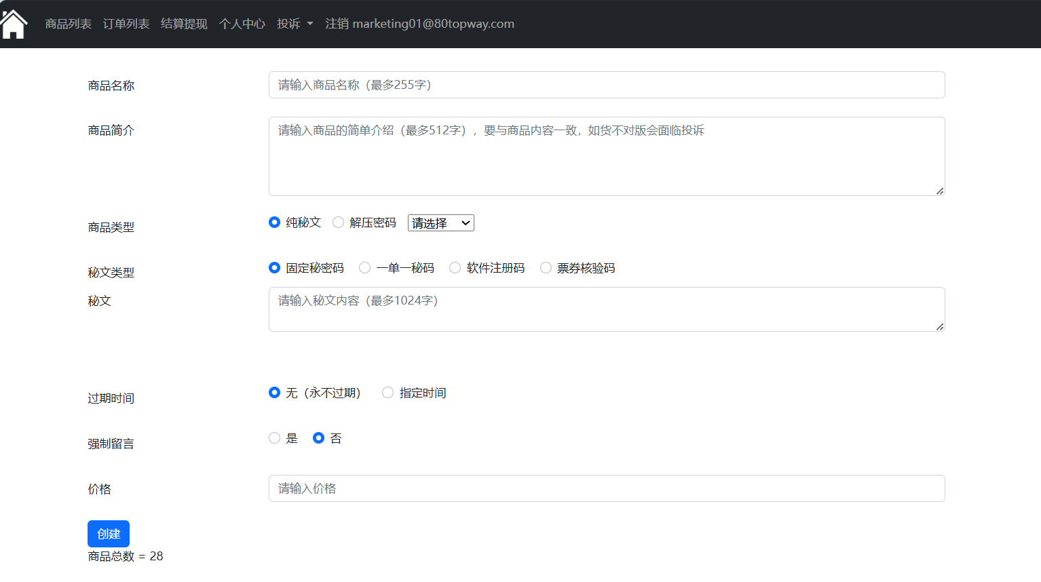Select 票券核验码 radio button
Viewport: 1041px width, 582px height.
point(546,268)
